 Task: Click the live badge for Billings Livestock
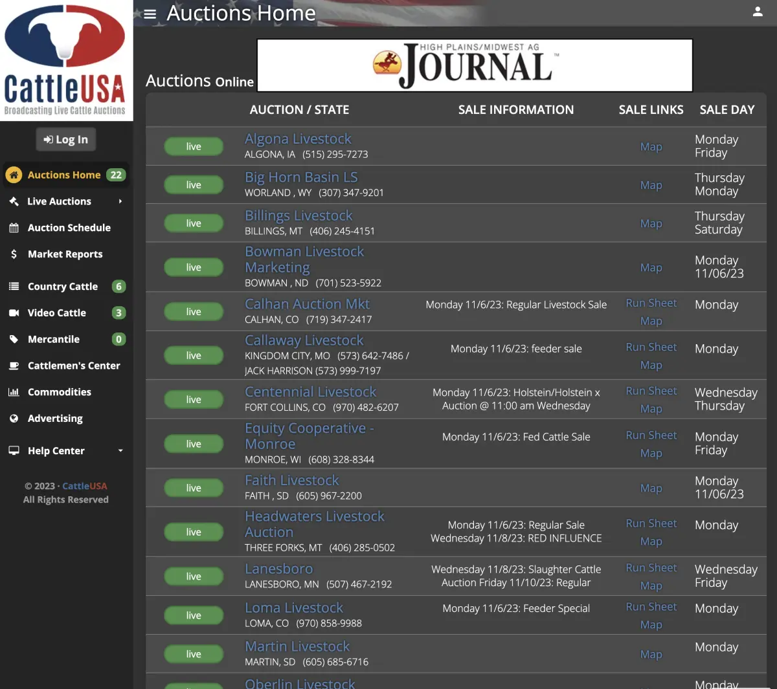coord(194,223)
